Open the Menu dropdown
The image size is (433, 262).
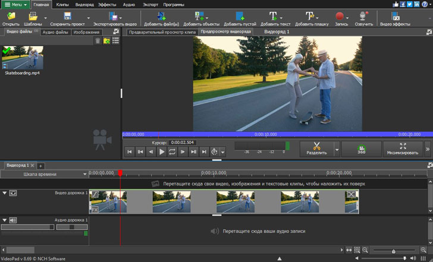coord(15,4)
